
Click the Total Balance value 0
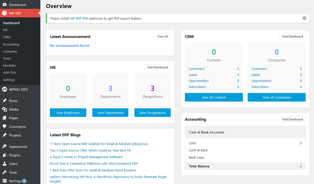coord(300,166)
